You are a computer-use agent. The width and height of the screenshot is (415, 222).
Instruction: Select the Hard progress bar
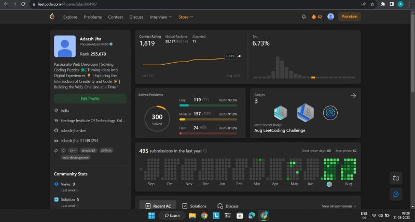(x=208, y=134)
